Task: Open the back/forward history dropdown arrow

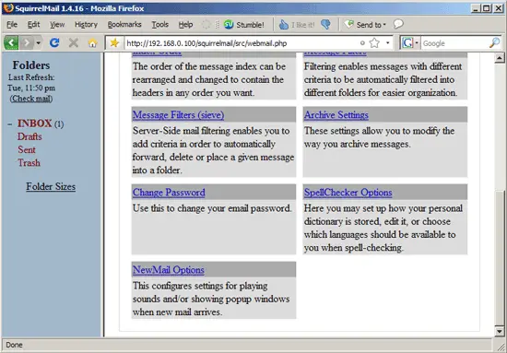Action: [x=39, y=42]
